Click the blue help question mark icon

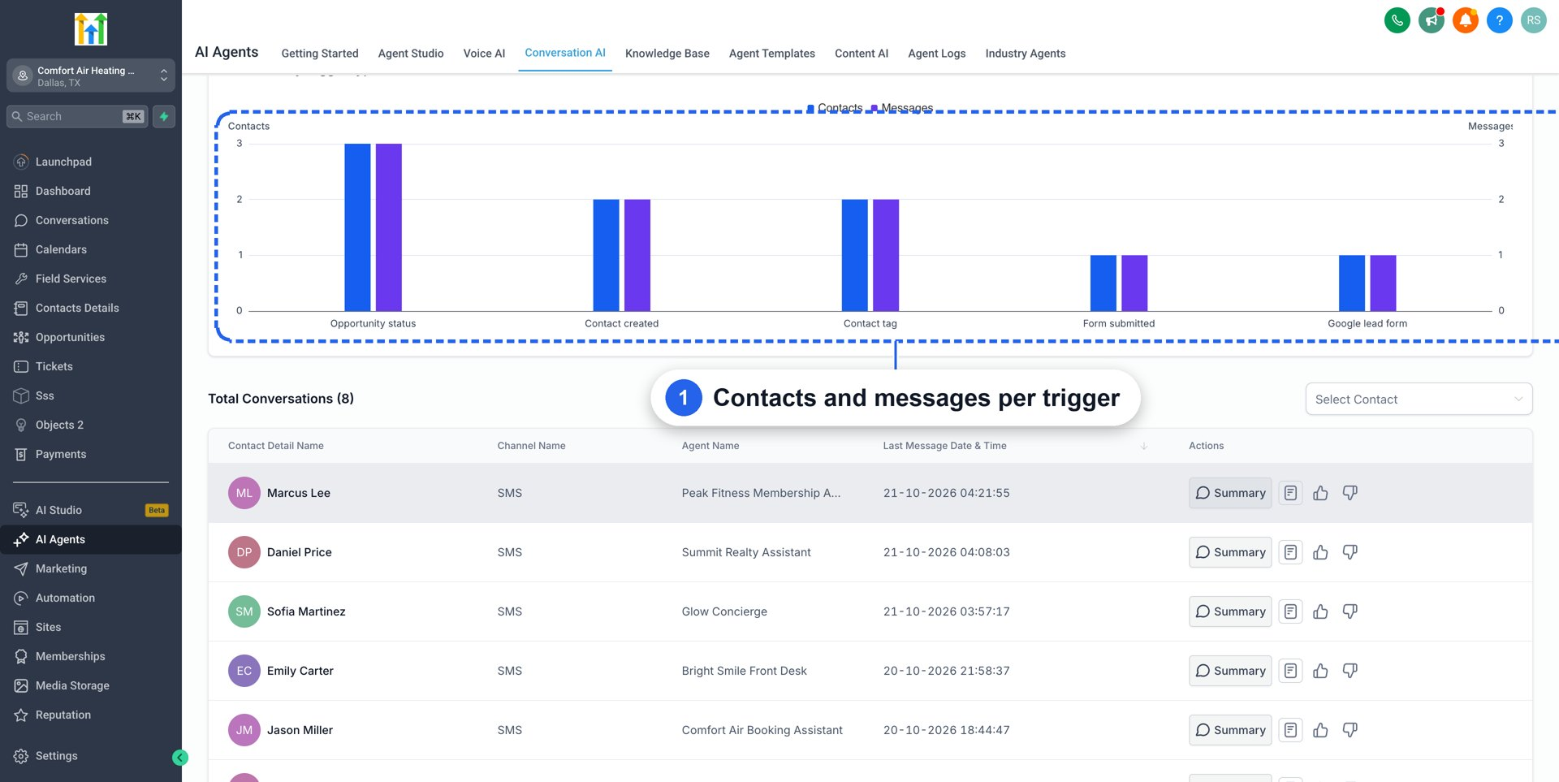point(1499,20)
